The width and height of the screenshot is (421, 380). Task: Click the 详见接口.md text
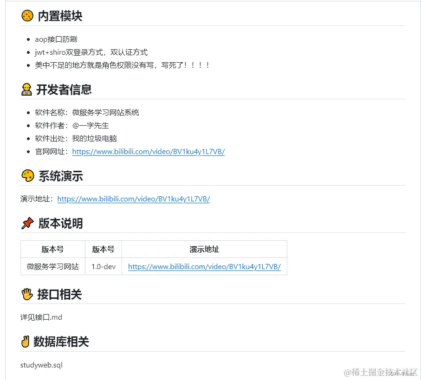click(41, 317)
